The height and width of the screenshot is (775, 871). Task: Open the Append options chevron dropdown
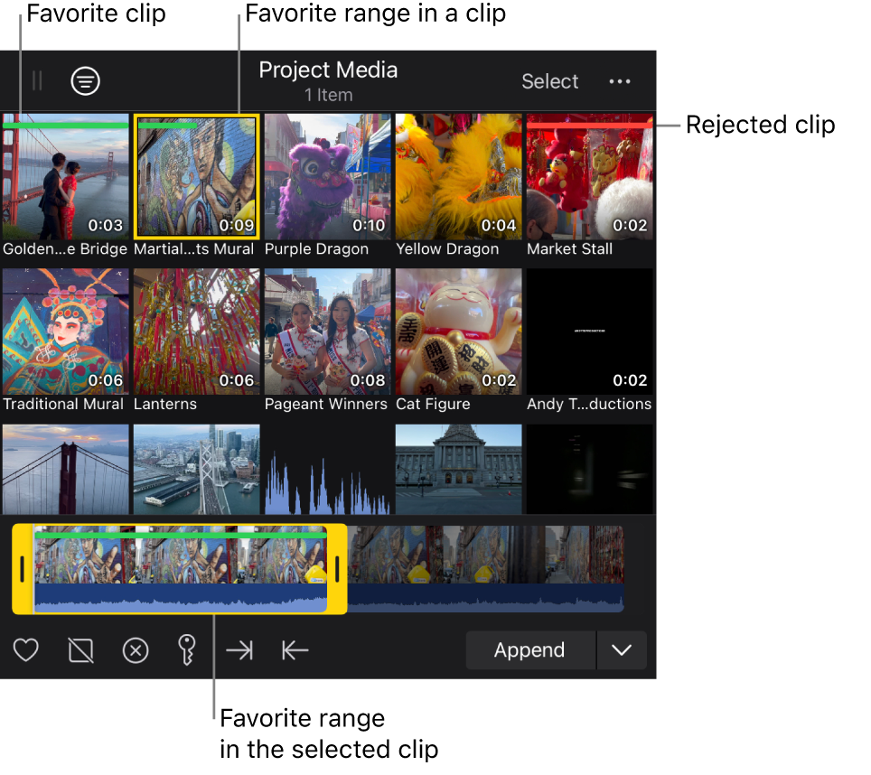pos(622,650)
